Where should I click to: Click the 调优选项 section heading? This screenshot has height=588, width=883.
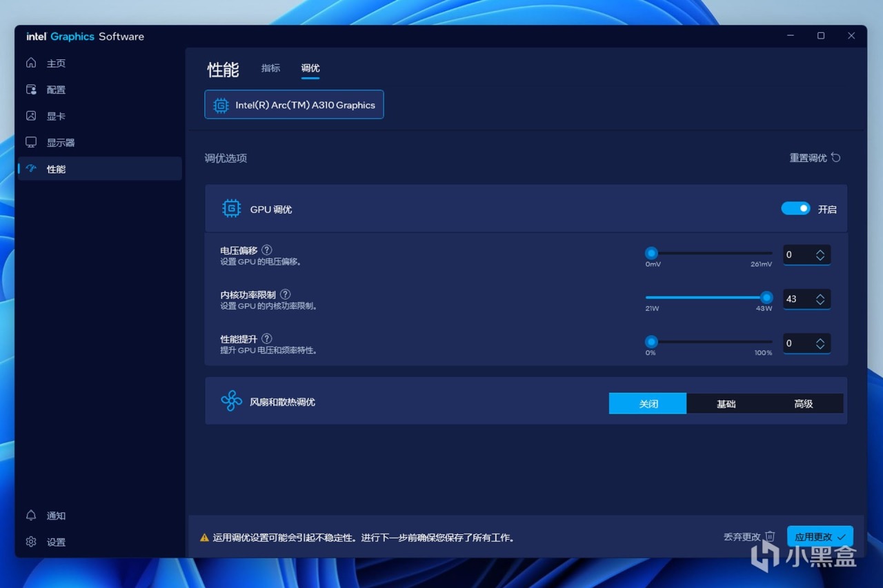coord(226,158)
